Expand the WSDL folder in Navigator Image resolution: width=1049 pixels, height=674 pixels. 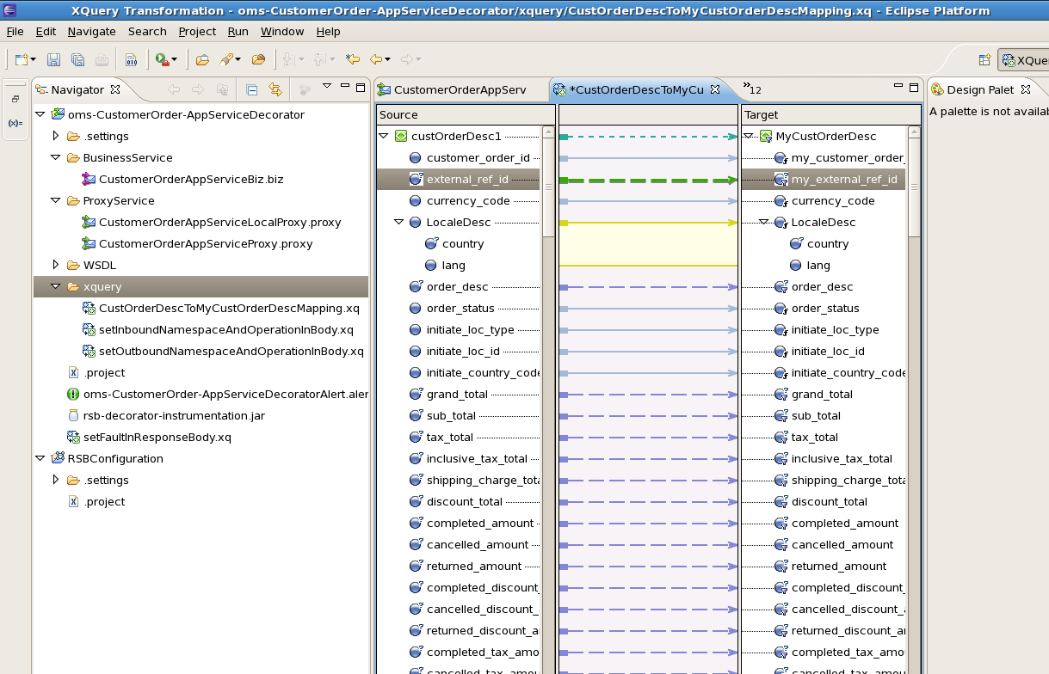point(56,265)
